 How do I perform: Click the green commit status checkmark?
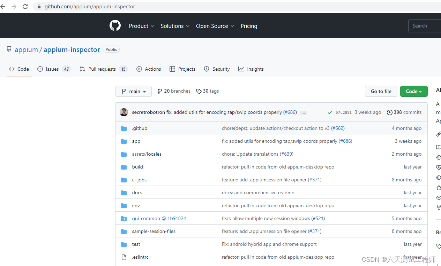pyautogui.click(x=330, y=112)
